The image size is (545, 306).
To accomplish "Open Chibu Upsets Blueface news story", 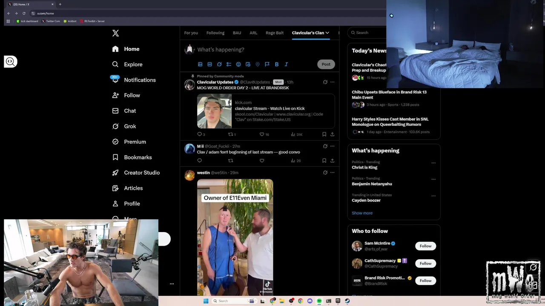I will 389,95.
